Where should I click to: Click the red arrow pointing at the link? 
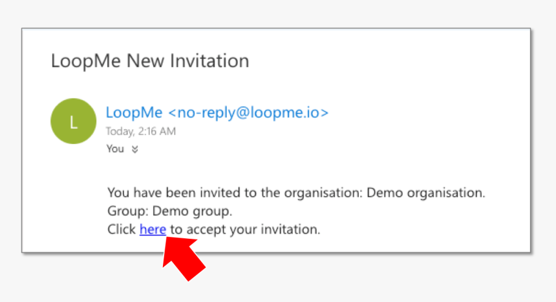pyautogui.click(x=183, y=258)
